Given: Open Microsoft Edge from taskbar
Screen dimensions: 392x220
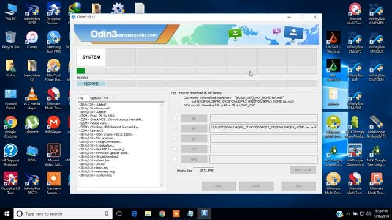Looking at the screenshot, I should (134, 214).
